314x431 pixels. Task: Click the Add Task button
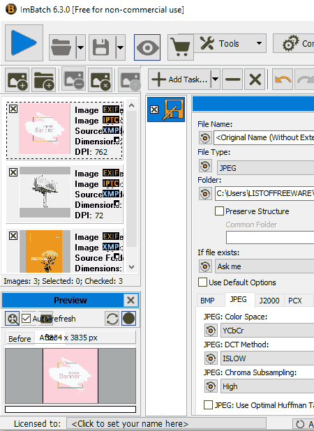[179, 80]
